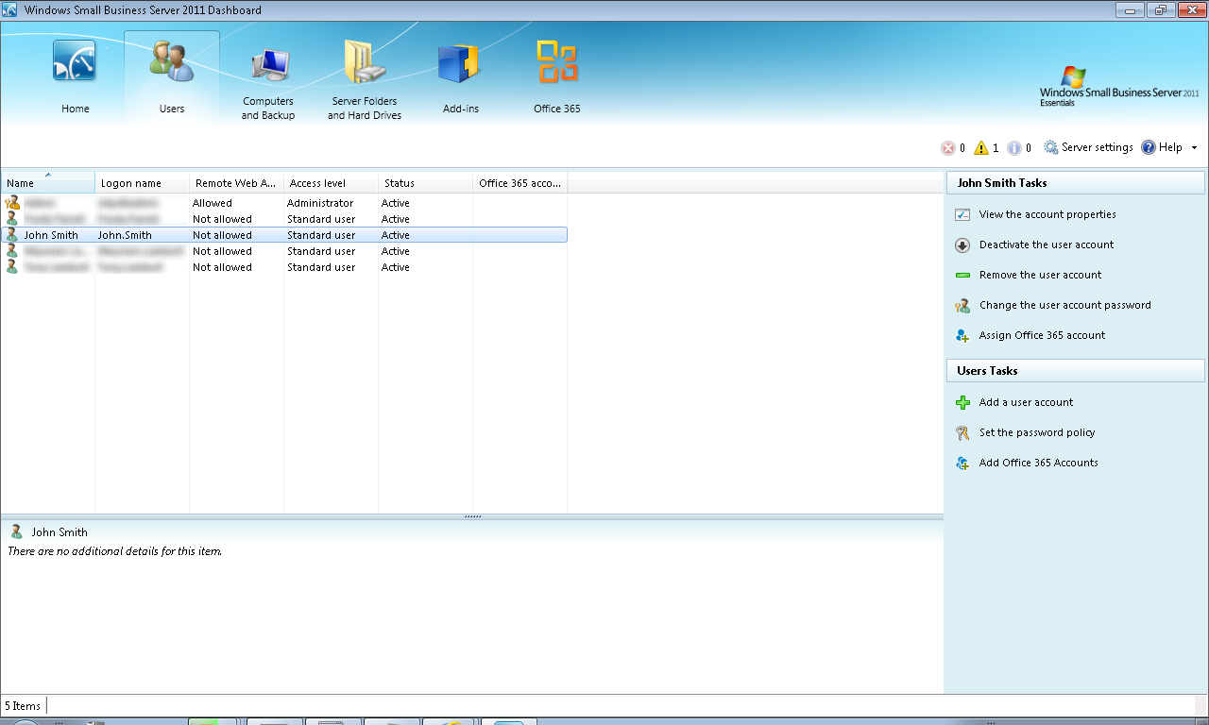The height and width of the screenshot is (725, 1209).
Task: Click the Change password user icon
Action: tap(962, 306)
